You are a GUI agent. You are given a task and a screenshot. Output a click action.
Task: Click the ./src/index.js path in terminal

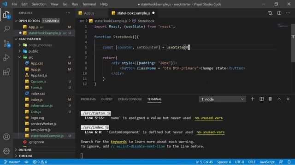point(95,127)
